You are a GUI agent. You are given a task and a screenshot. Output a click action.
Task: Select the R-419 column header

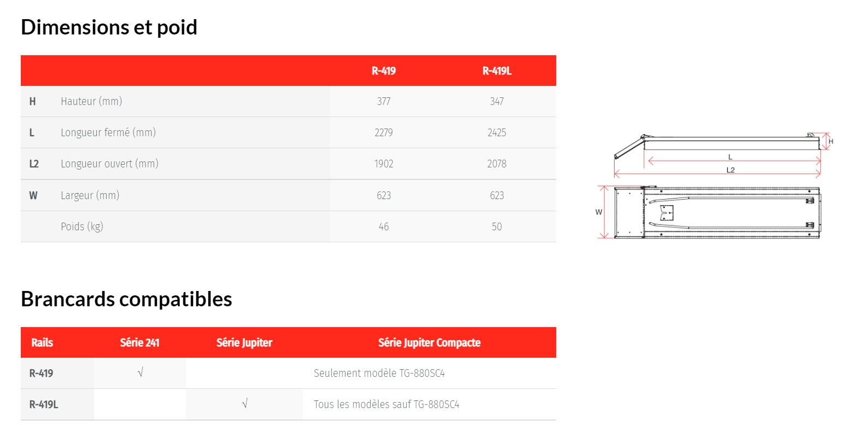383,71
